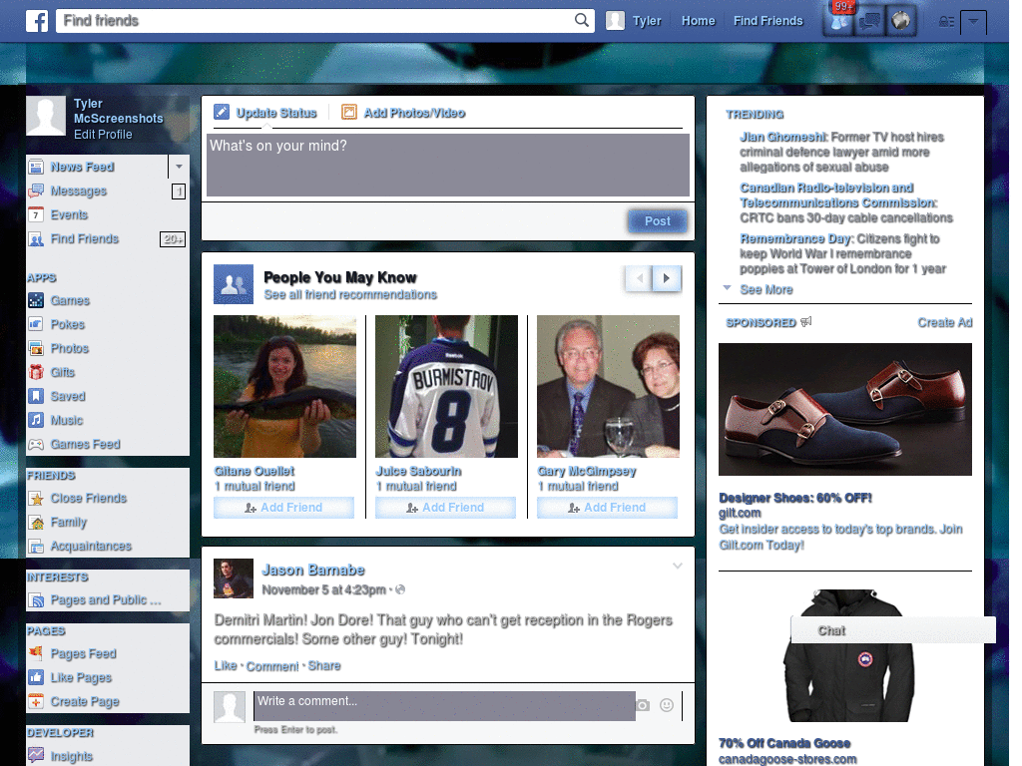
Task: Open the notifications globe icon
Action: click(901, 22)
